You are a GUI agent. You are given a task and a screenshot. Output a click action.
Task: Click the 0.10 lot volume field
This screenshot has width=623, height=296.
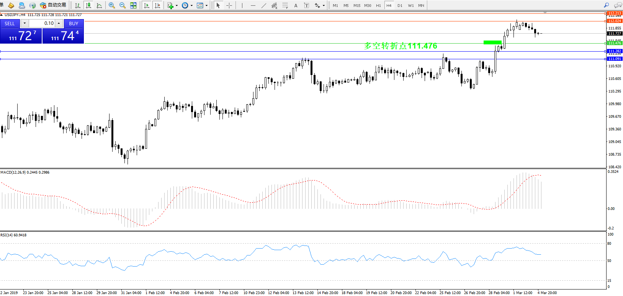(42, 23)
